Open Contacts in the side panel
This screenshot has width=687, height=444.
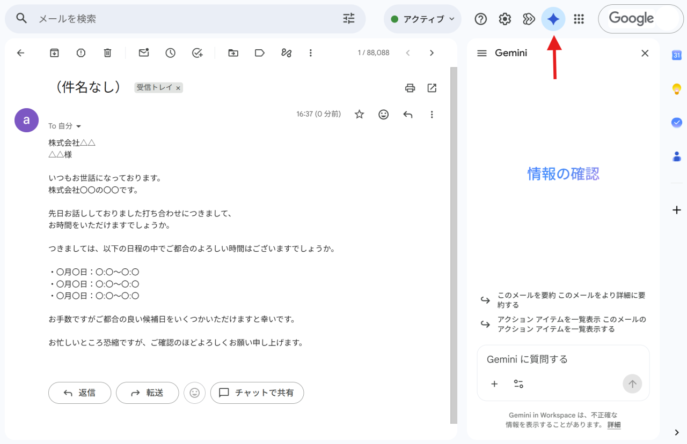[677, 156]
